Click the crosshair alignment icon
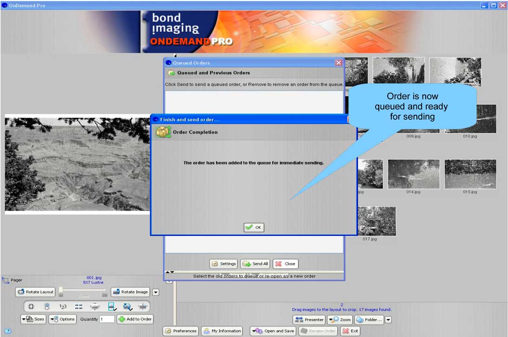 click(143, 307)
